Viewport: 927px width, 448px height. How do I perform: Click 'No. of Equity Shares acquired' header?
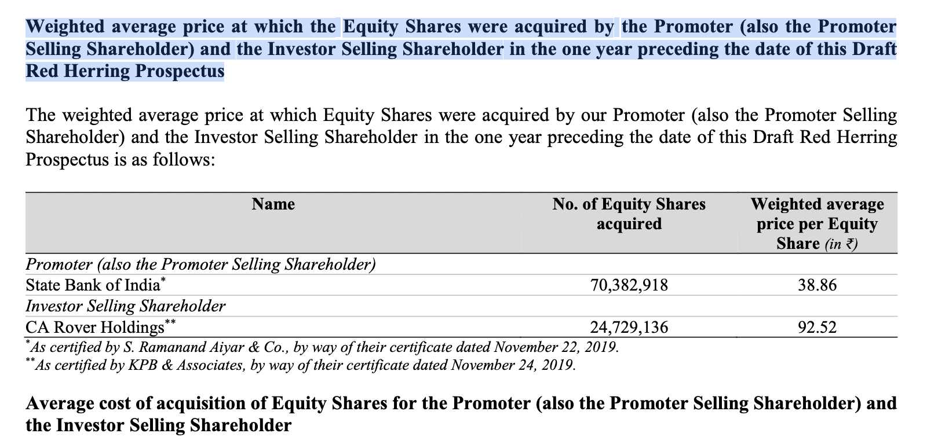point(629,214)
